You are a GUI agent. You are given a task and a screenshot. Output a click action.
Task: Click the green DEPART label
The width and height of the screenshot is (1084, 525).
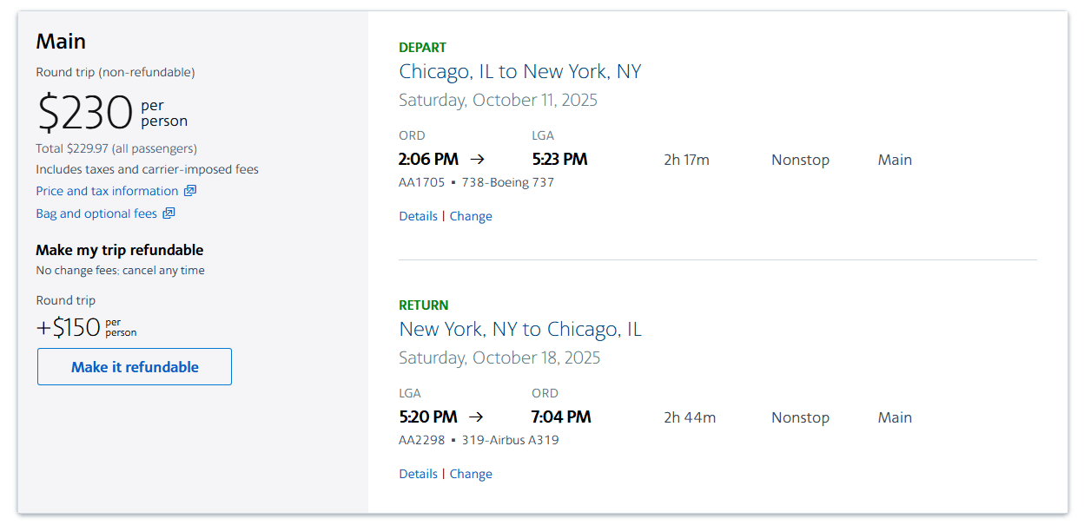422,48
